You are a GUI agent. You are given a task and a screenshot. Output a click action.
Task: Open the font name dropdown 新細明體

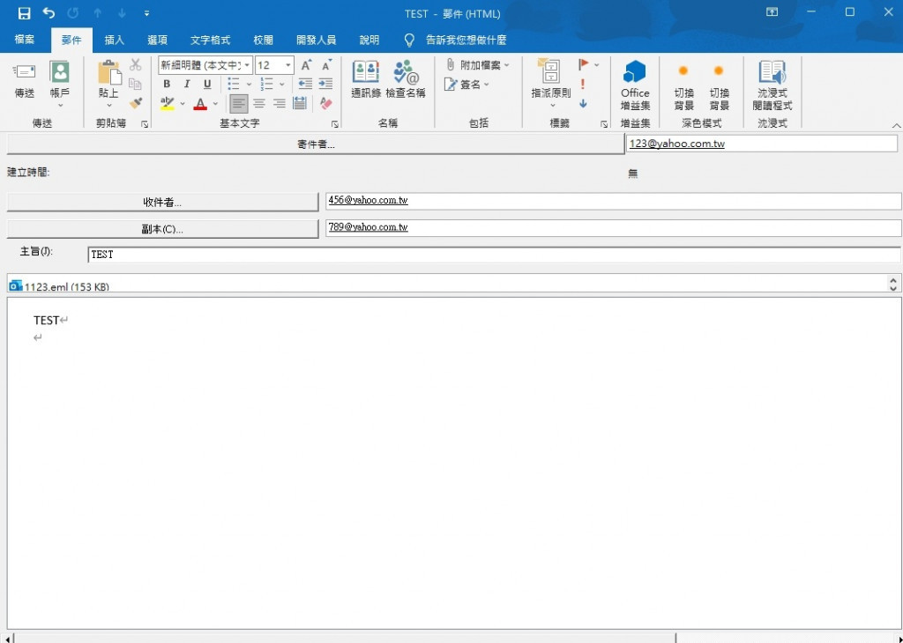tap(247, 65)
